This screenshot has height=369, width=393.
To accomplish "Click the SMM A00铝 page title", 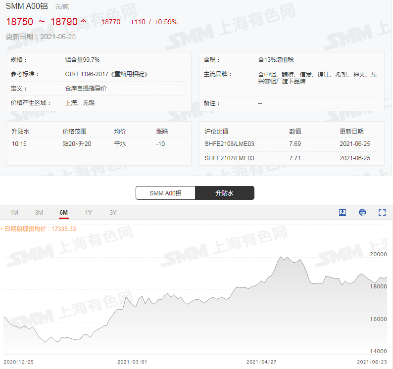I will [27, 7].
